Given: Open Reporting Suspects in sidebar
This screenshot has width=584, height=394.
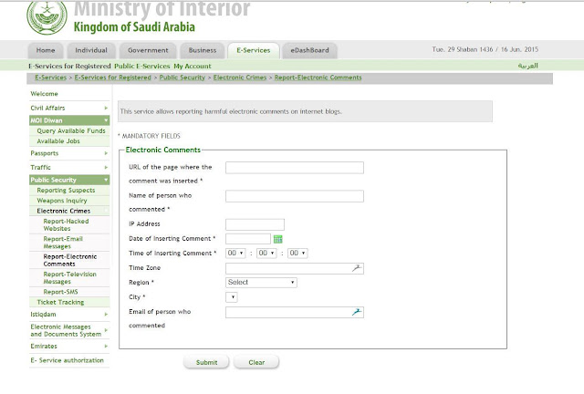Looking at the screenshot, I should pos(66,191).
